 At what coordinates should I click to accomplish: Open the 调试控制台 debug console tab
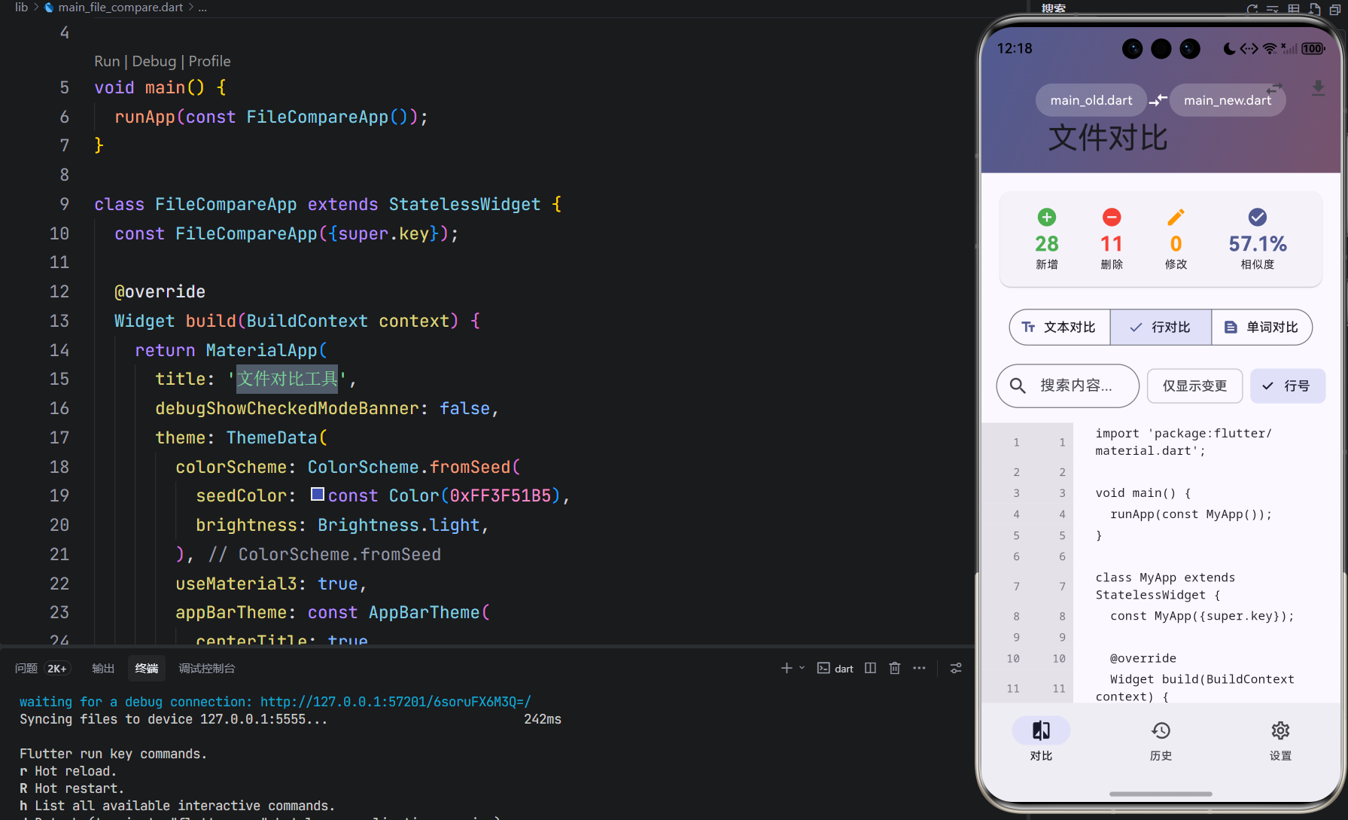point(207,668)
